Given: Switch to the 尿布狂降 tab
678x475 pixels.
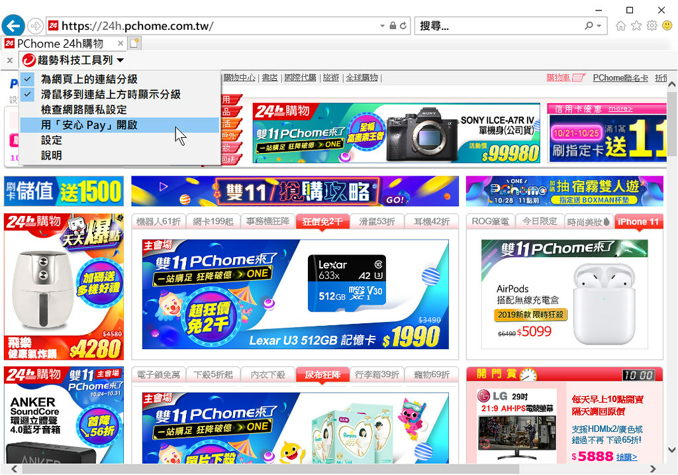Looking at the screenshot, I should click(322, 375).
